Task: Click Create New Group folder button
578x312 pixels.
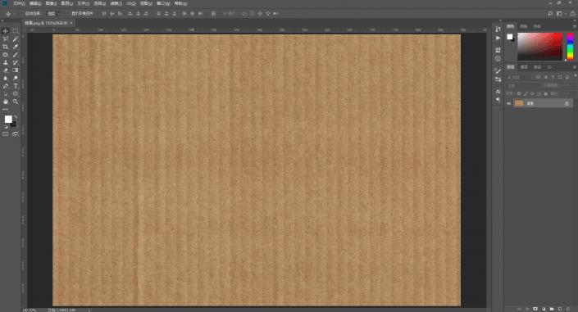Action: [552, 309]
